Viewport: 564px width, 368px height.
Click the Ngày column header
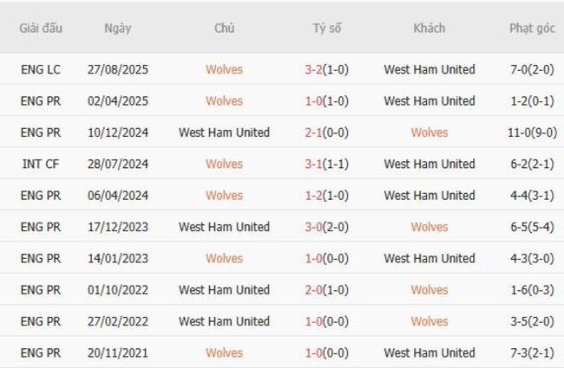click(x=117, y=28)
